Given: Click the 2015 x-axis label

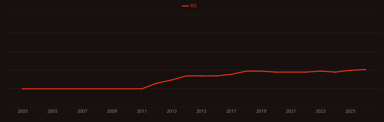Looking at the screenshot, I should click(201, 111).
